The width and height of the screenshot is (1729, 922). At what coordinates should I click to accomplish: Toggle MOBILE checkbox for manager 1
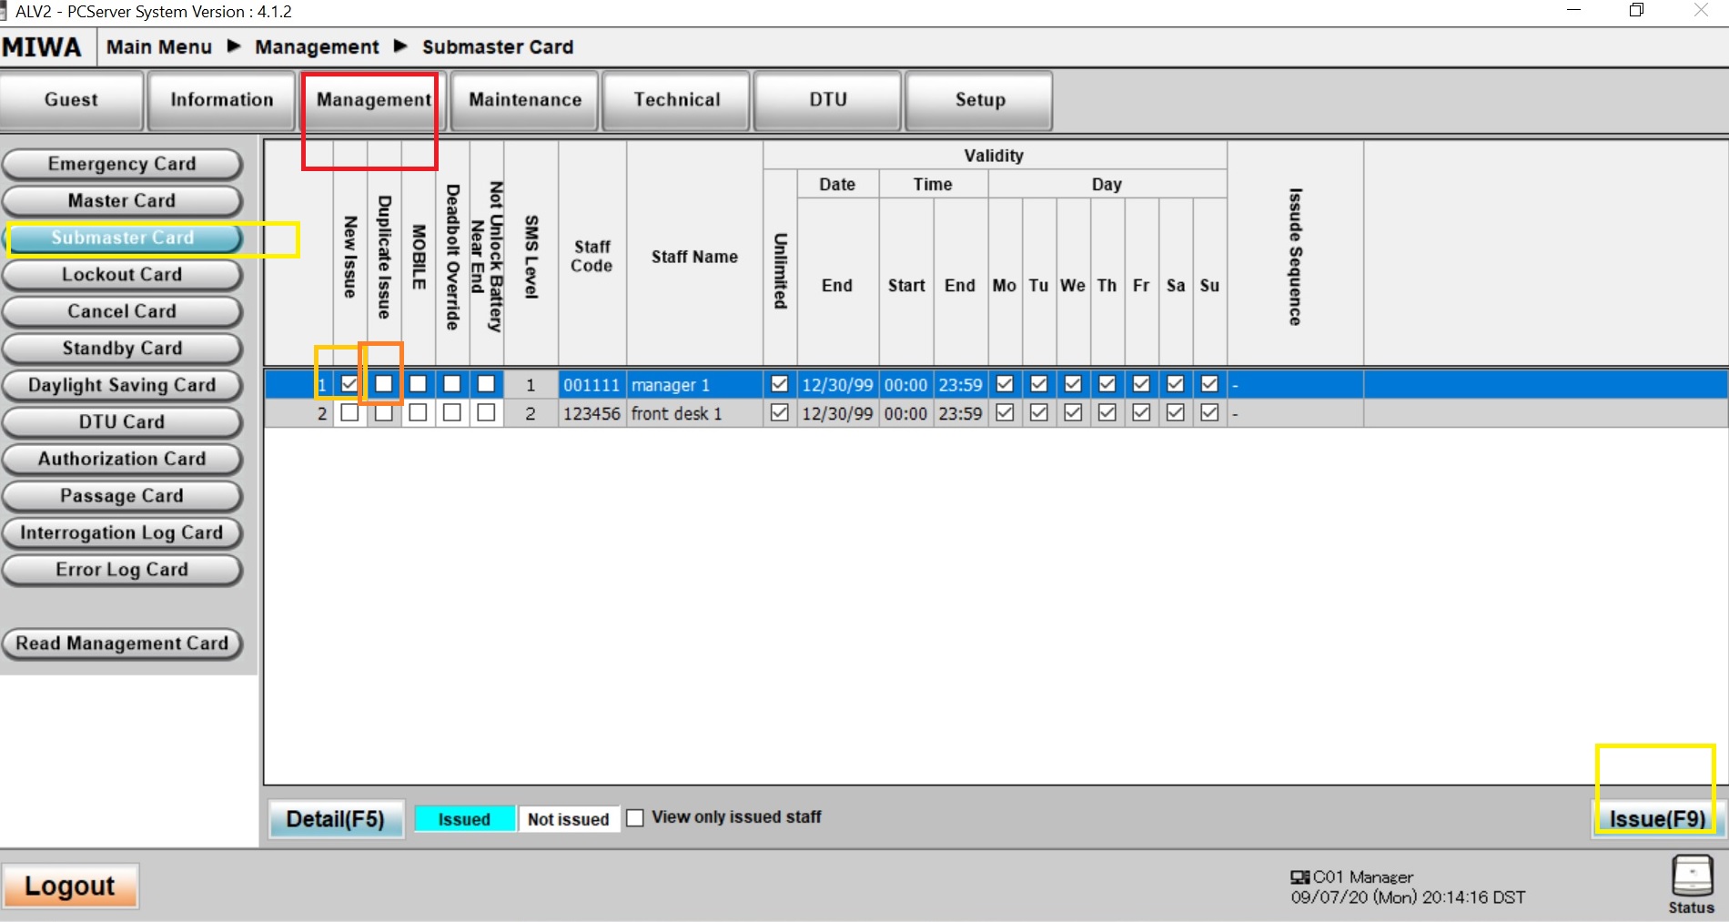[x=418, y=384]
